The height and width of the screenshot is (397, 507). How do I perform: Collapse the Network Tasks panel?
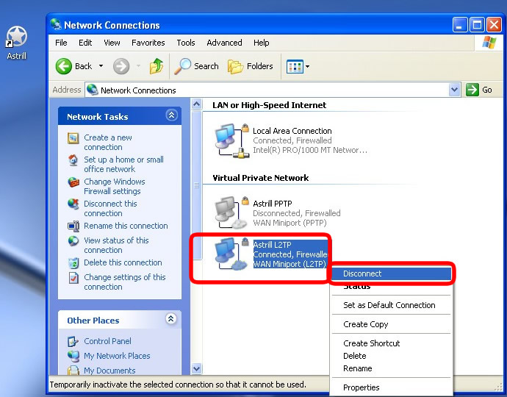point(171,115)
